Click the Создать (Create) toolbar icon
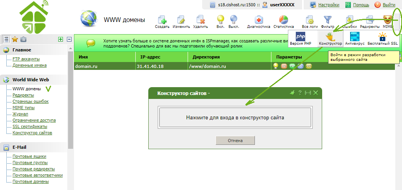 [x=162, y=20]
